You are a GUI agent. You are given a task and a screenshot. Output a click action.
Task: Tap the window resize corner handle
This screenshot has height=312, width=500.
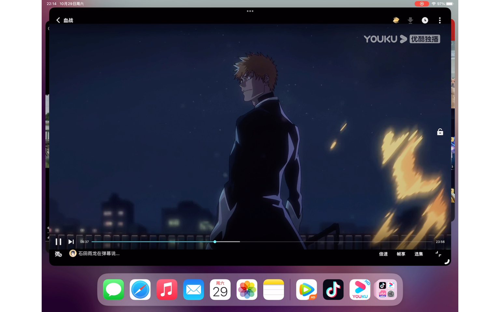coord(447,262)
